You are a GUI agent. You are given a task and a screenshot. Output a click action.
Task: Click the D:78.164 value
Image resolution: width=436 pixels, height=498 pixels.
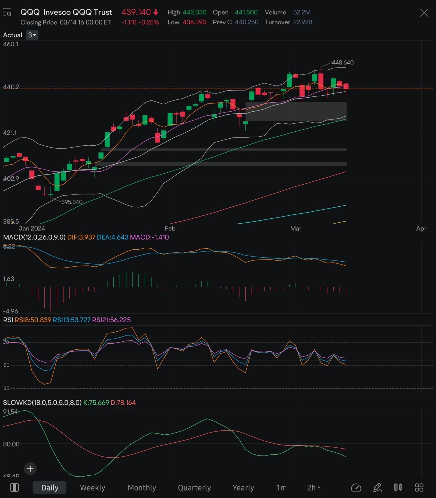click(123, 402)
